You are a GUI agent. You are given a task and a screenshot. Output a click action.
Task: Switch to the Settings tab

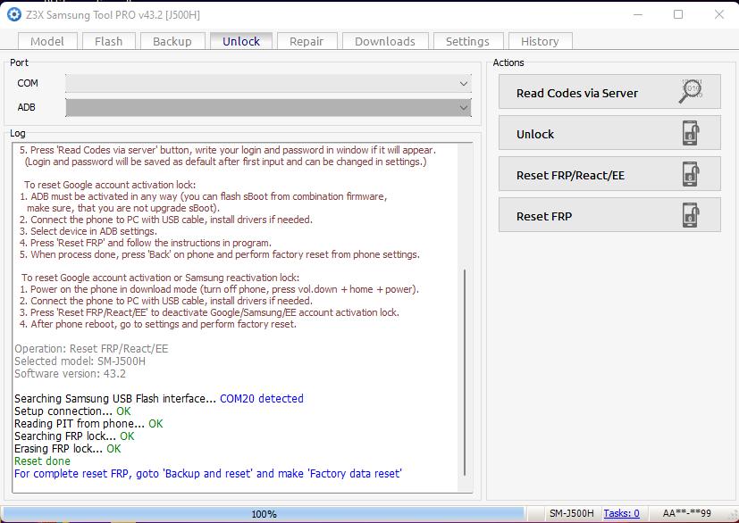(x=467, y=41)
